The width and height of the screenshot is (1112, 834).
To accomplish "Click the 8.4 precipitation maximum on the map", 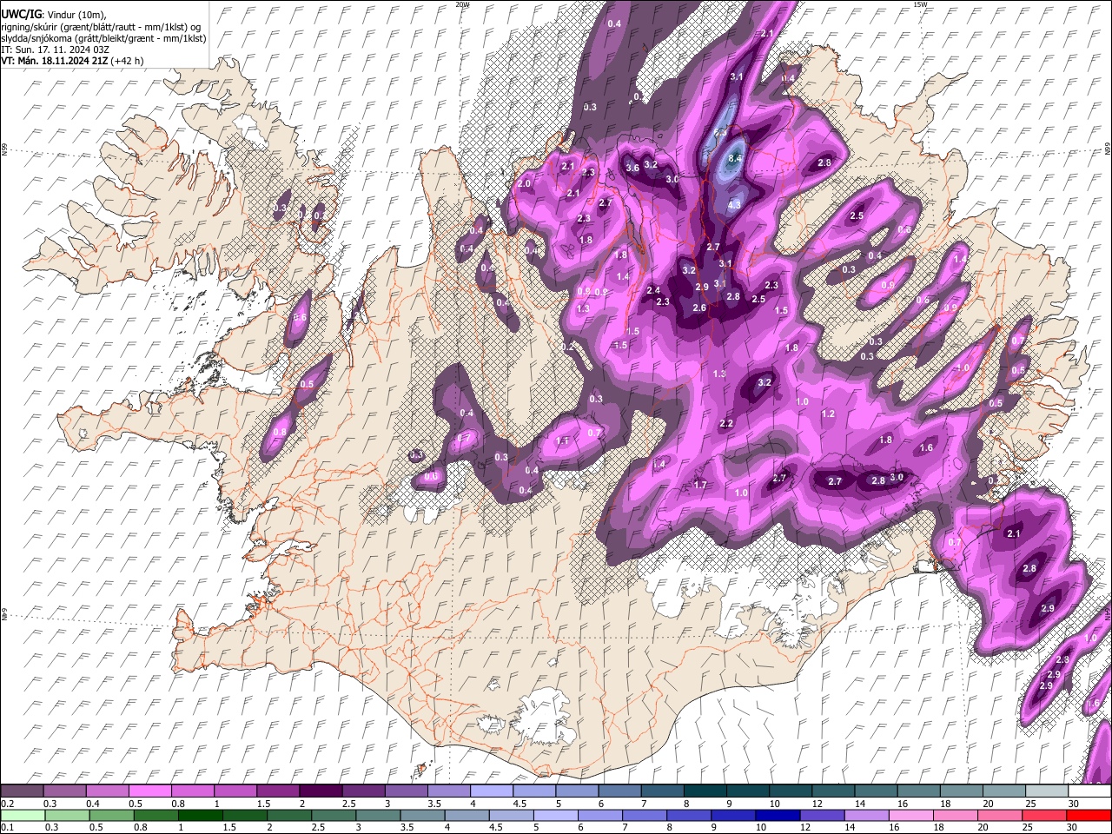I will click(x=735, y=158).
